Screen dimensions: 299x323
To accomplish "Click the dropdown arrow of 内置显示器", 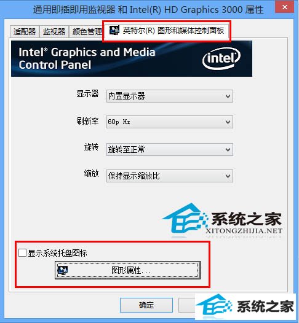I will click(228, 96).
